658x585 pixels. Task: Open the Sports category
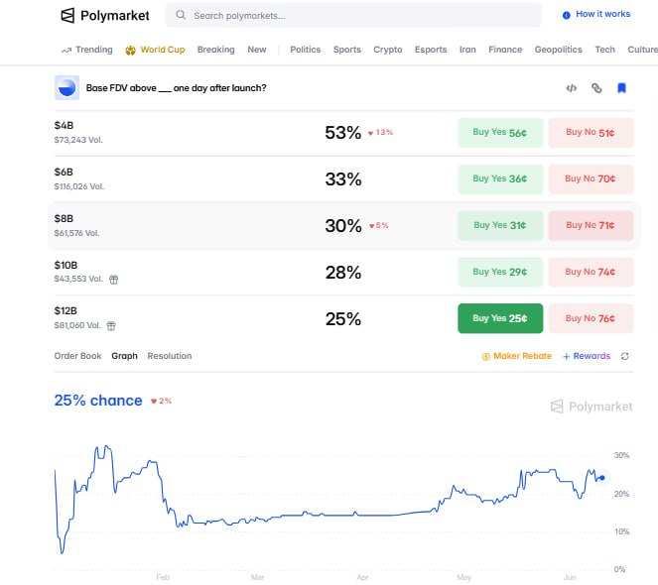347,50
